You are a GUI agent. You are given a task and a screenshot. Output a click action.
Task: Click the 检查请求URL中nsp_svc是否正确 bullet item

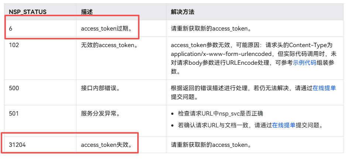(x=220, y=113)
